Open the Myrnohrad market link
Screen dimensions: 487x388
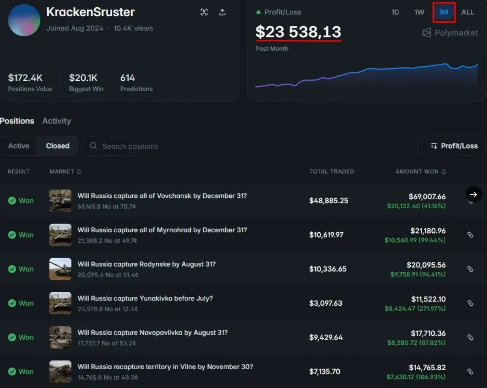(x=162, y=230)
